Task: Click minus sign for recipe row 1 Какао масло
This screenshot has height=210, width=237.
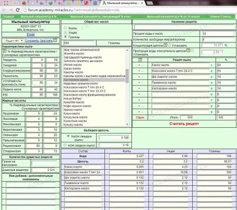Action: [142, 65]
